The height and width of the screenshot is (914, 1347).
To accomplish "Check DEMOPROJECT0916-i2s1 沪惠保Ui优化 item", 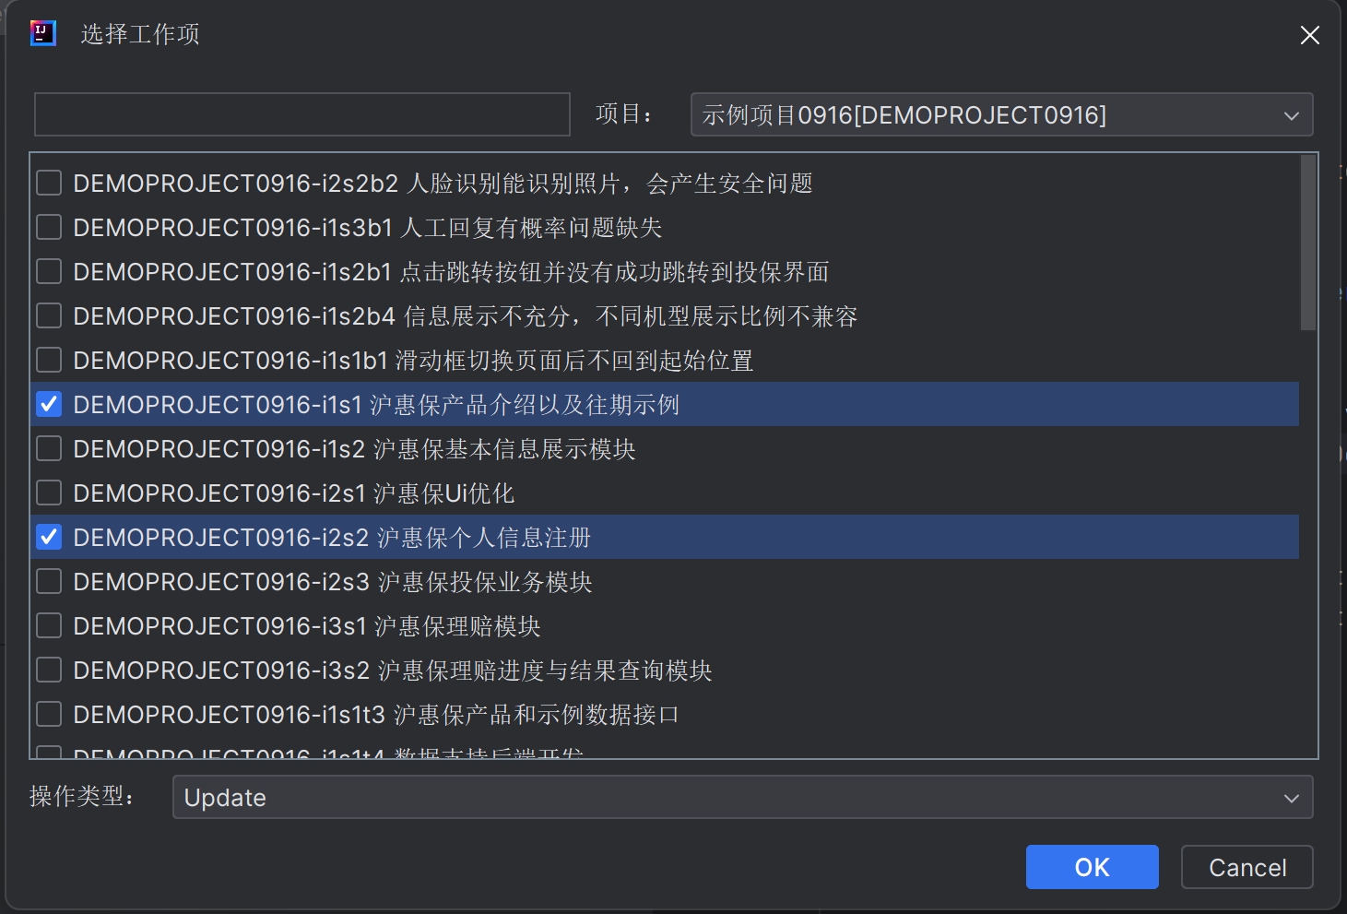I will (48, 493).
